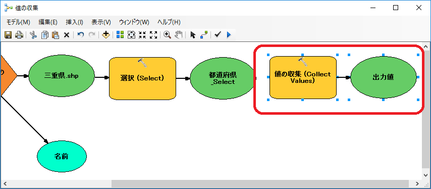Click the Auto Layout icon
Screen dimensions: 431x189
(120, 35)
